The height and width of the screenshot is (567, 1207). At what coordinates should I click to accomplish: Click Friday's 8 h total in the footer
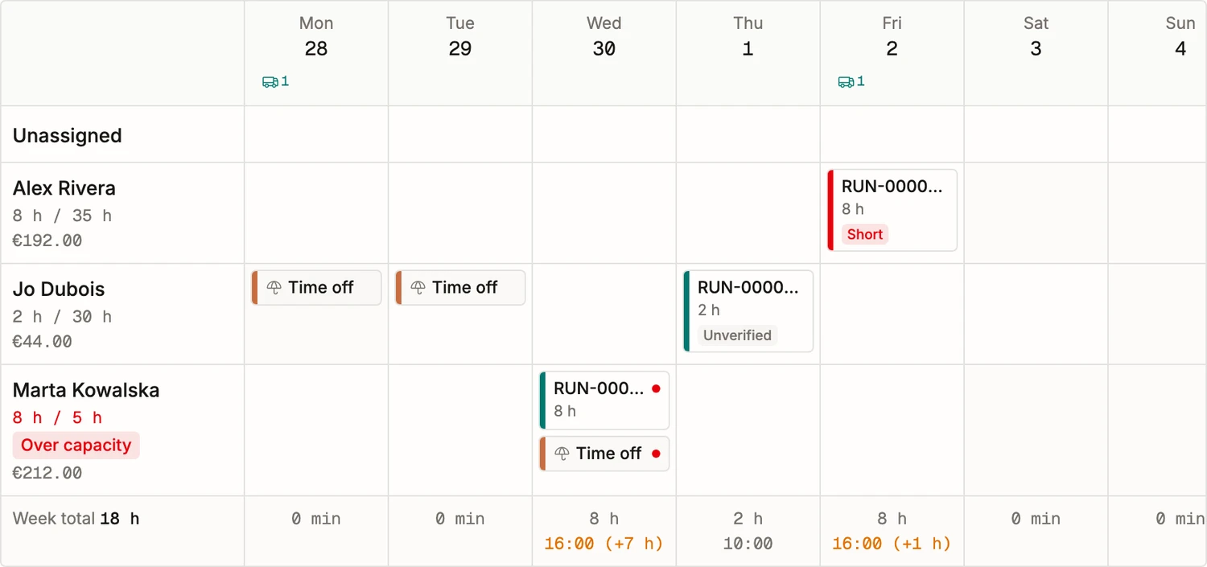[892, 519]
